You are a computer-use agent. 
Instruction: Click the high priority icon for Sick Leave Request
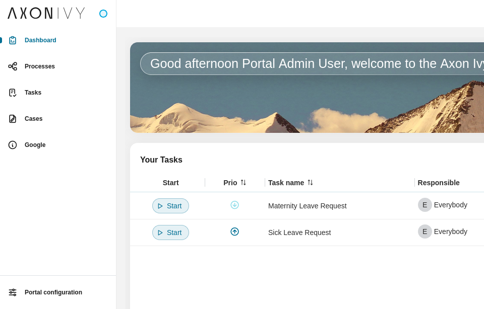(x=234, y=231)
